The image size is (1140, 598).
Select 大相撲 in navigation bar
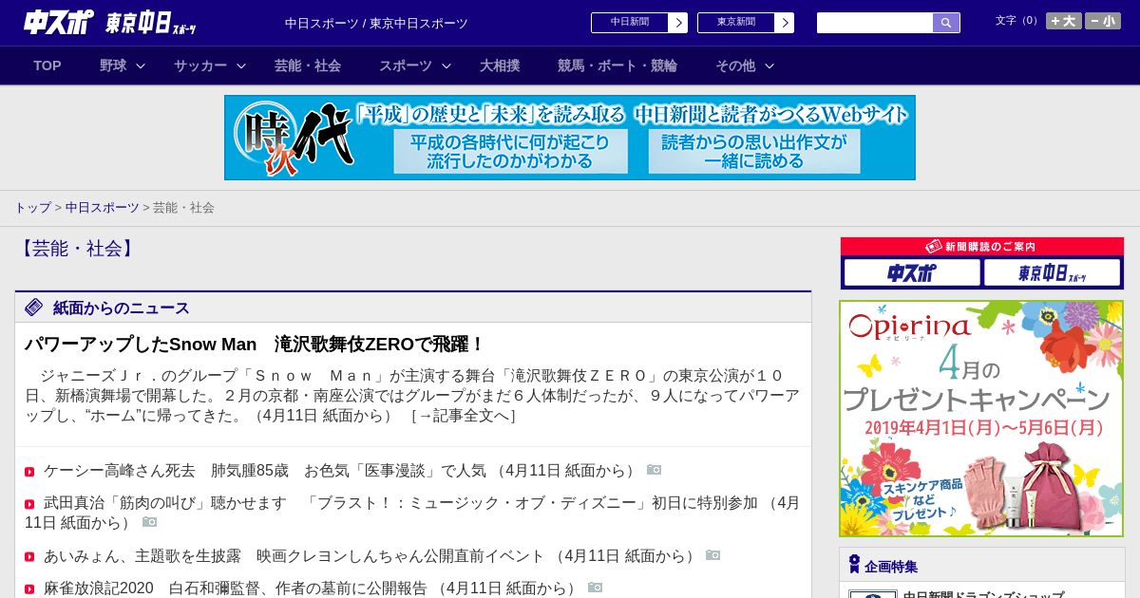click(x=500, y=65)
